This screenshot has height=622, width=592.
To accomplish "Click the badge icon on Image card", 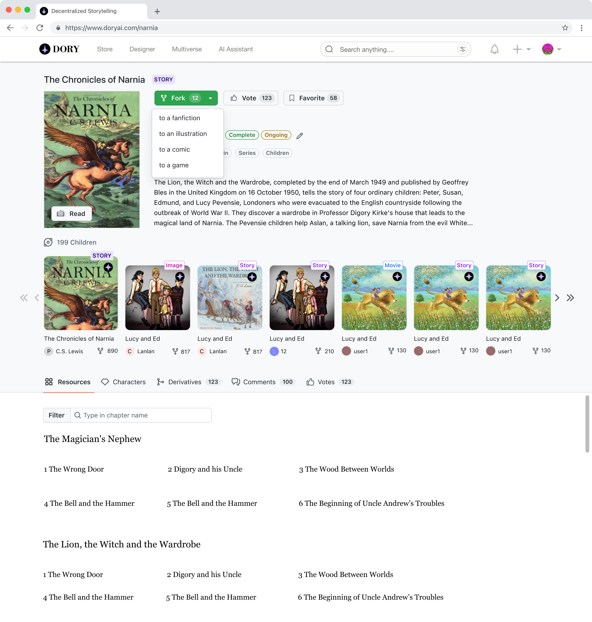I will coord(180,276).
